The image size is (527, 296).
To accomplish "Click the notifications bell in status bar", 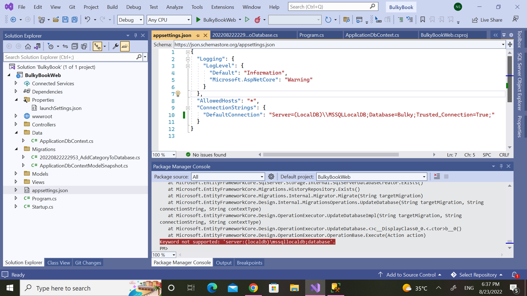I will 515,275.
